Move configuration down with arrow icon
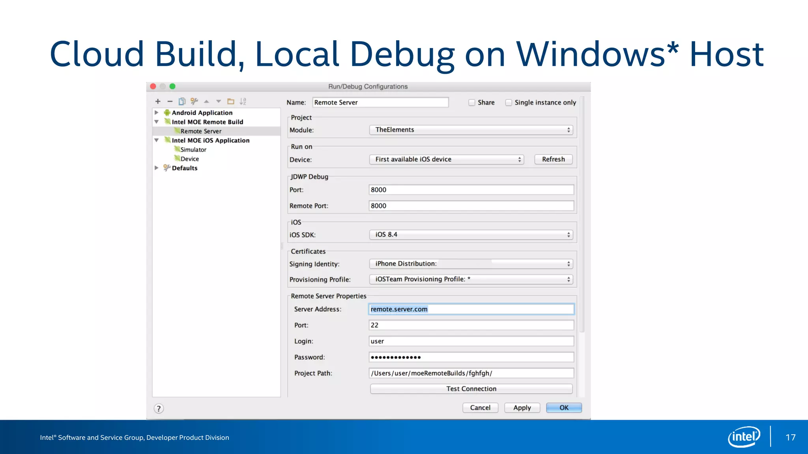Screen dimensions: 808x454 219,101
